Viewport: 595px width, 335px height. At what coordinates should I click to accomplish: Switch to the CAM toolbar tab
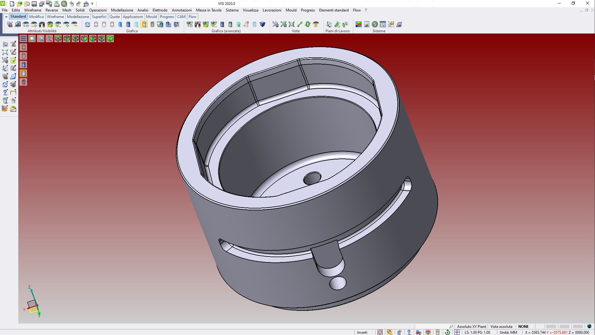[181, 17]
